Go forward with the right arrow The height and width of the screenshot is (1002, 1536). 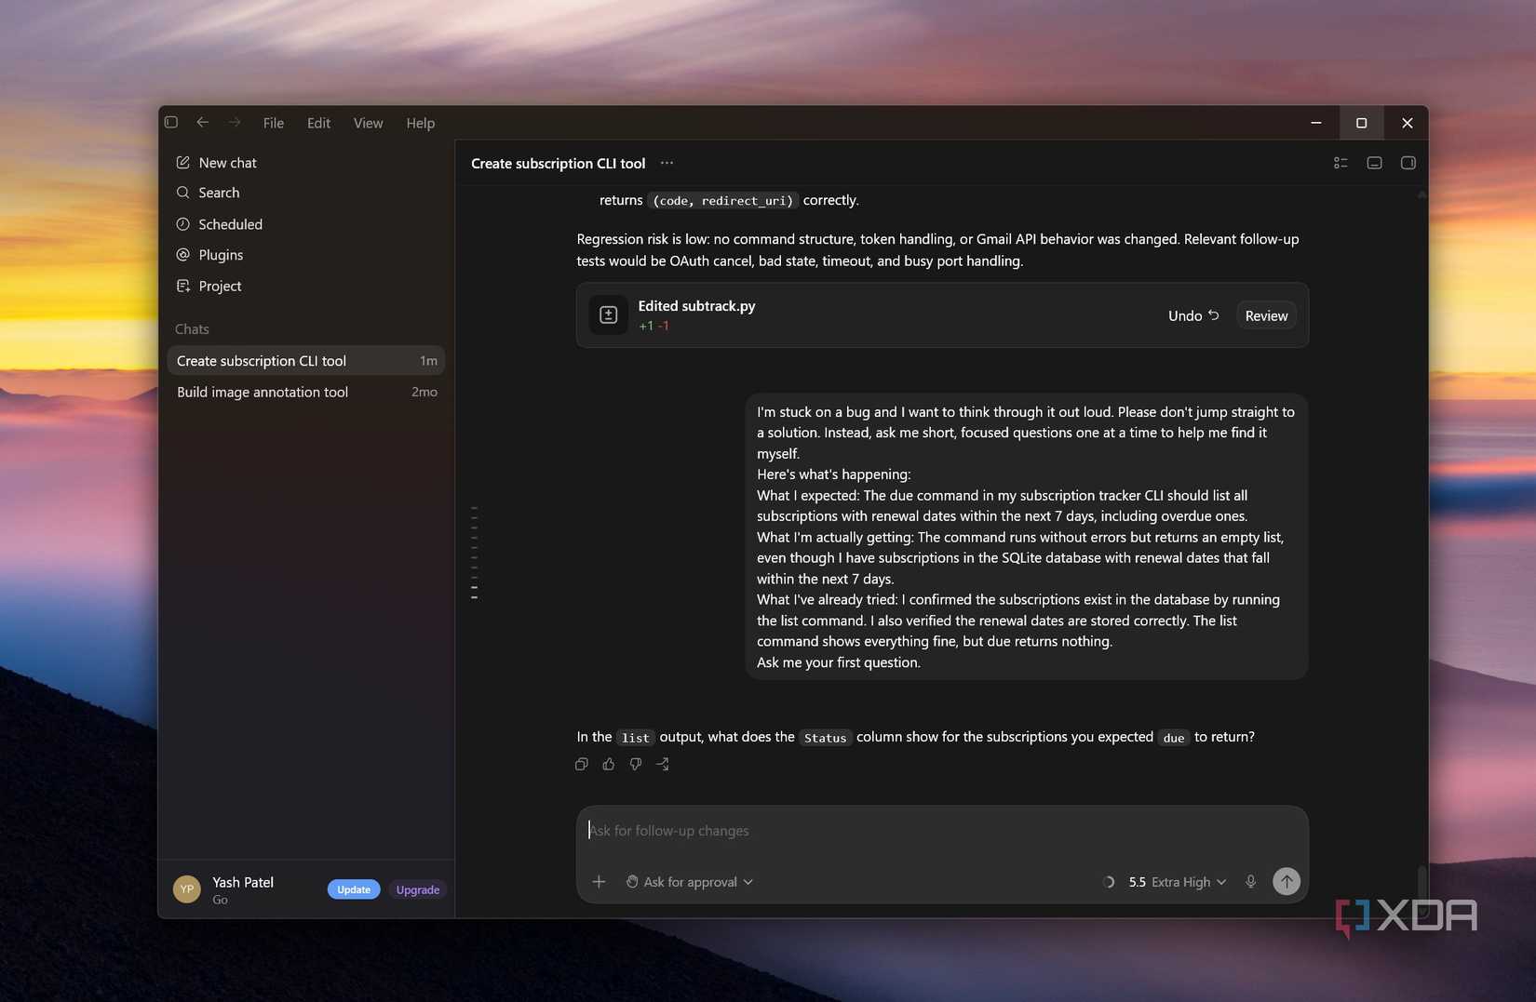pos(235,123)
